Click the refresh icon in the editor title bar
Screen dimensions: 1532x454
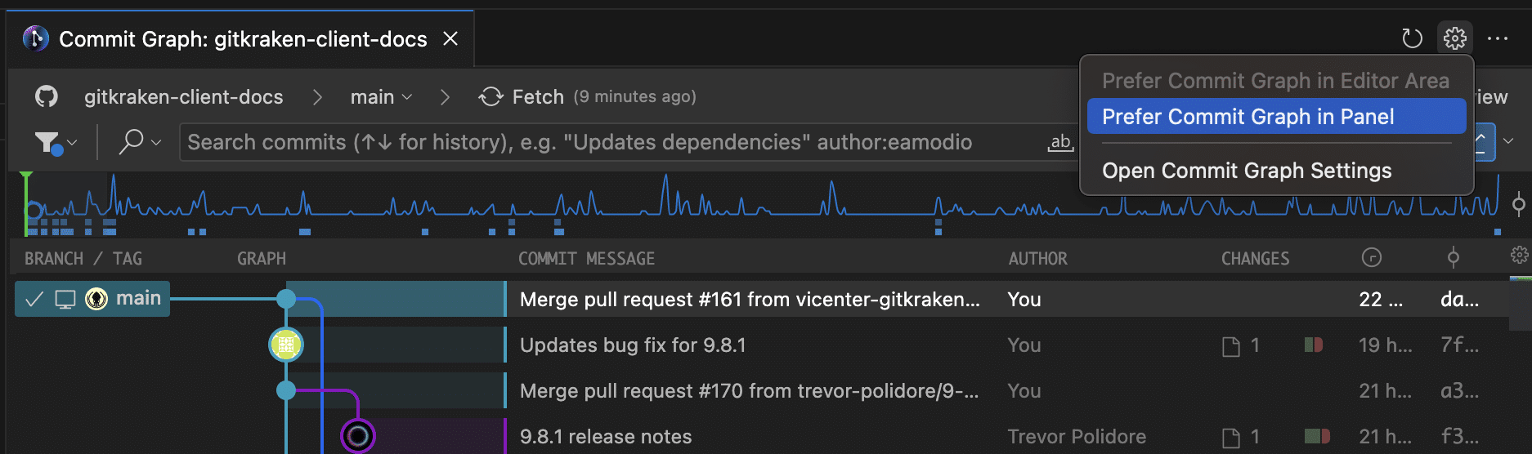tap(1412, 38)
